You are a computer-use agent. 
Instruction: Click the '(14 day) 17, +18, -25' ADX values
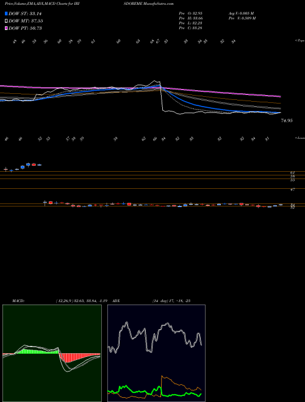coord(171,301)
